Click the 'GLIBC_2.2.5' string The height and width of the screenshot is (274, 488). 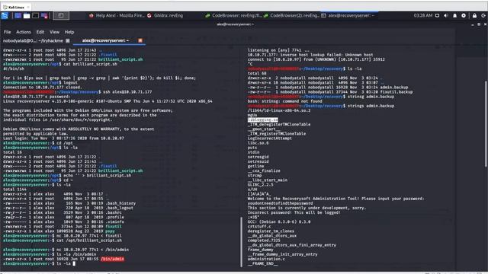pyautogui.click(x=261, y=184)
